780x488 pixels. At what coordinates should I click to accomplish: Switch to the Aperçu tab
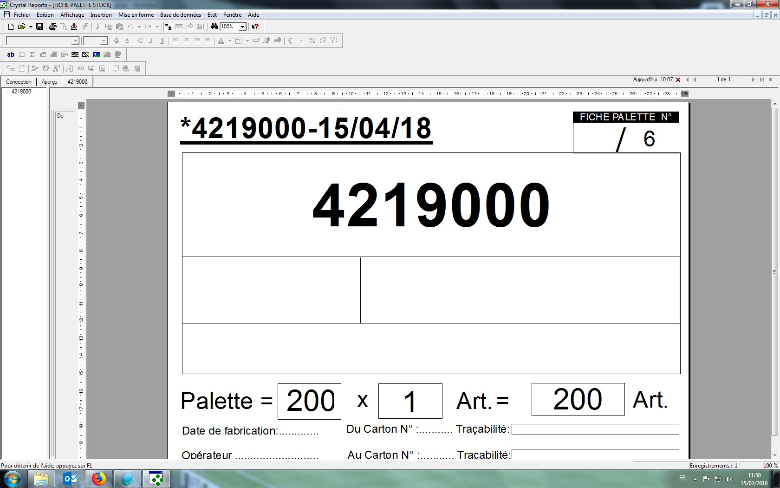point(49,82)
